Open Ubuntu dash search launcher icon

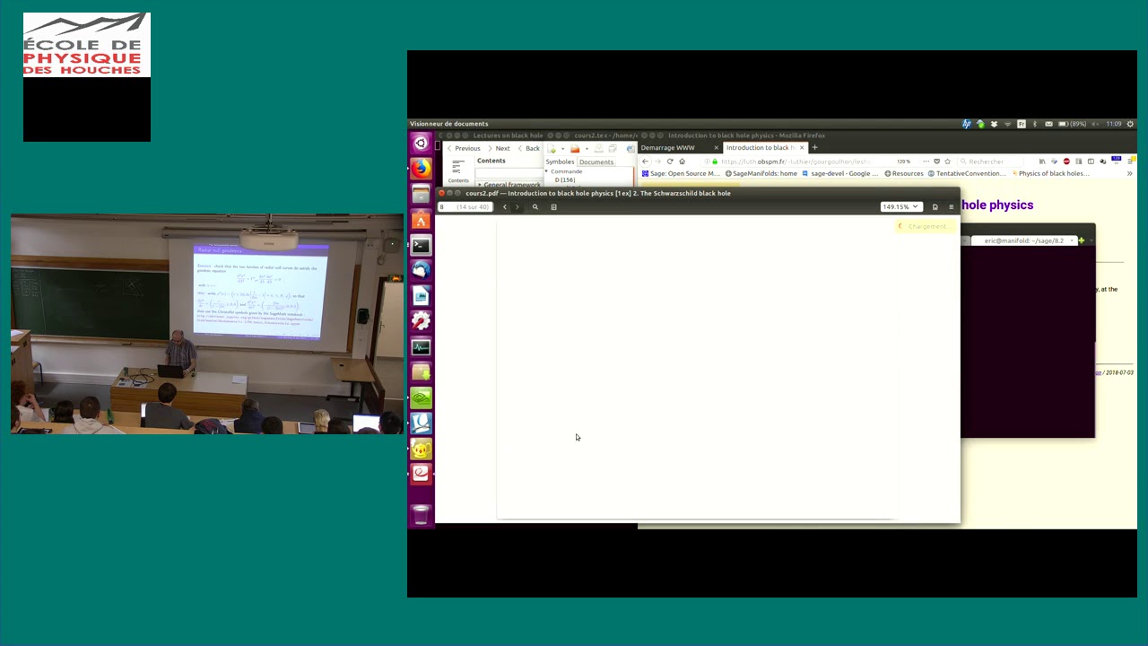coord(421,144)
